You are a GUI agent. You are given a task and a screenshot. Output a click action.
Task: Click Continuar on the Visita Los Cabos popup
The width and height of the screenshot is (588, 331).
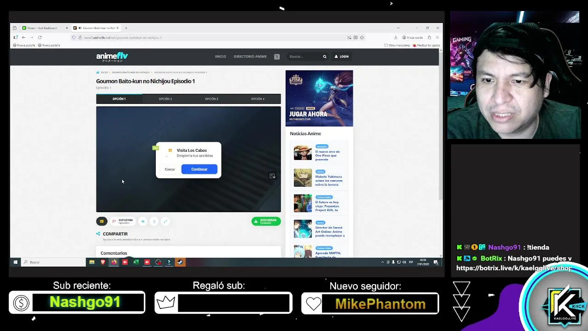point(199,169)
